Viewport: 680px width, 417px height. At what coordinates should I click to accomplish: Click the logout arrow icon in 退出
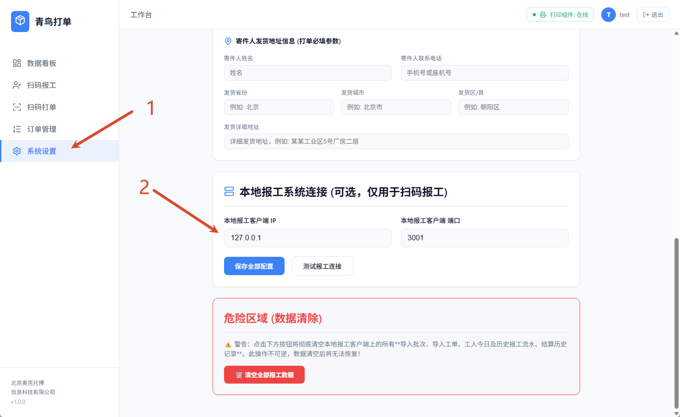click(x=646, y=15)
